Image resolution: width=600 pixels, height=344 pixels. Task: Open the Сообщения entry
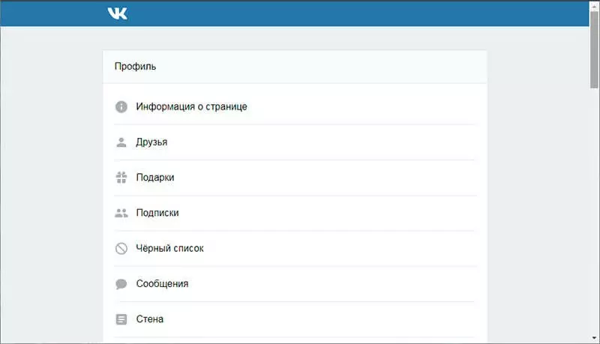162,284
